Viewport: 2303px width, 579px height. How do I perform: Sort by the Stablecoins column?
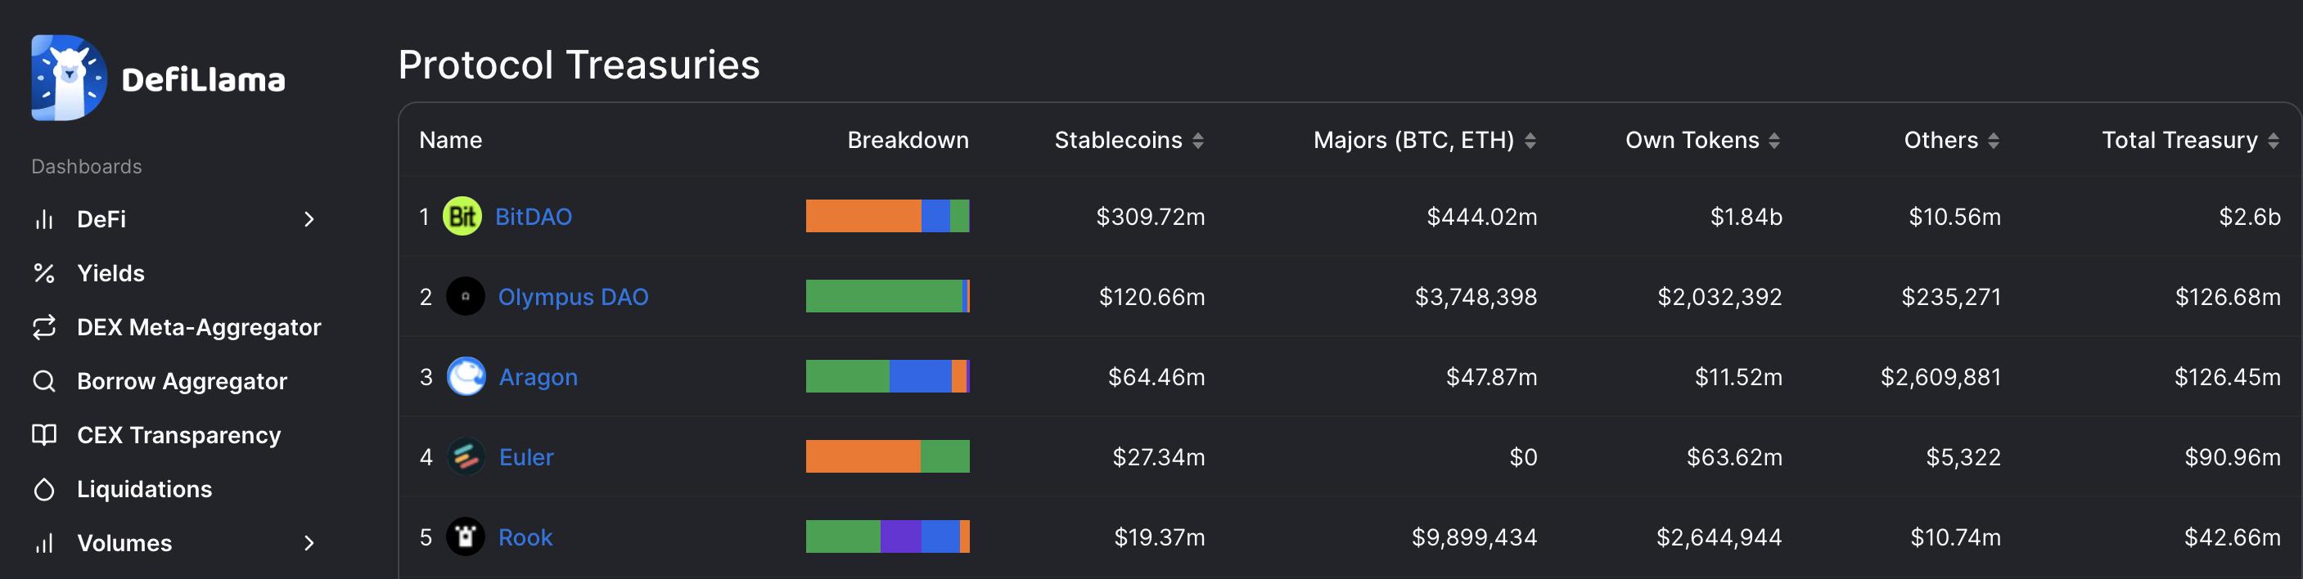(x=1198, y=141)
